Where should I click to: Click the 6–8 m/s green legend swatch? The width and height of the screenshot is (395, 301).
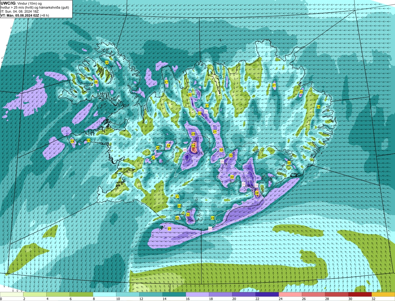[x=81, y=295]
